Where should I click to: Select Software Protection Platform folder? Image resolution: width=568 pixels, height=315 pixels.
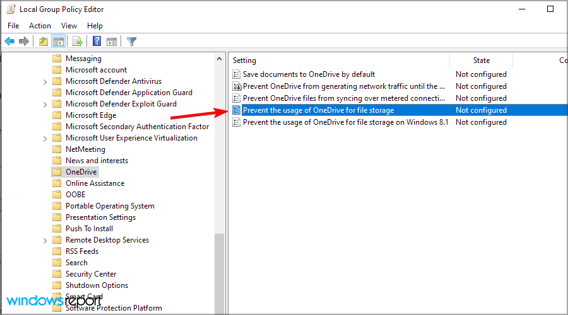114,308
